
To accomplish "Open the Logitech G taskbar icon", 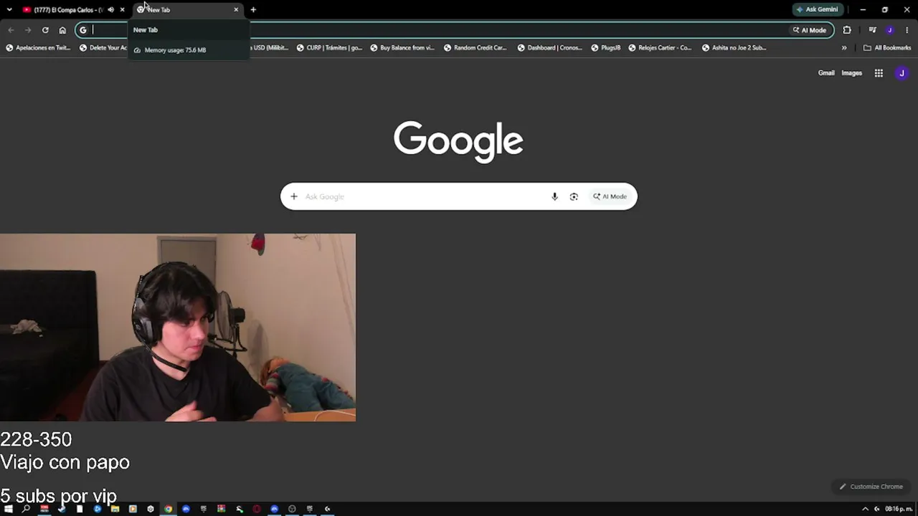I will click(x=327, y=509).
